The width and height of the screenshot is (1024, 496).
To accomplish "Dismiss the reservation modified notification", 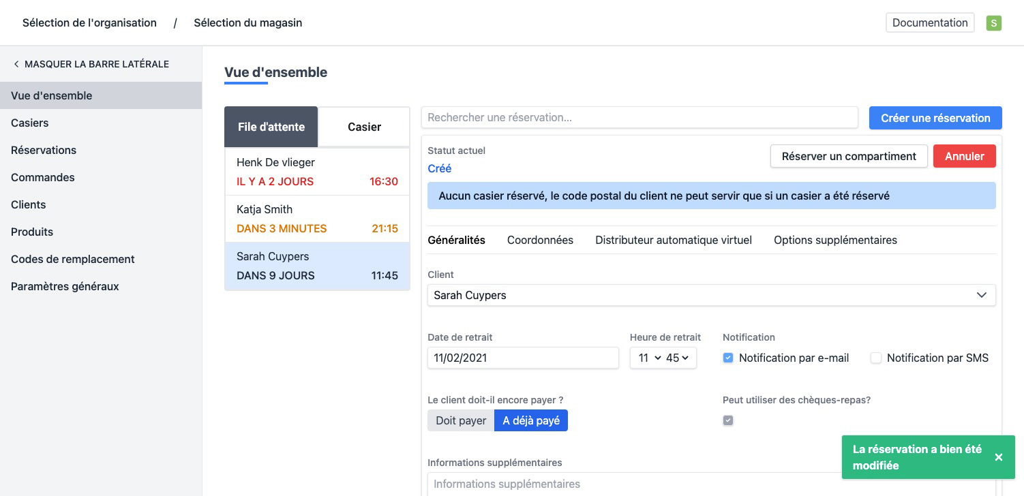I will [998, 457].
